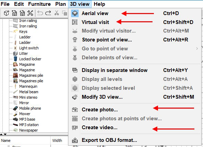The height and width of the screenshot is (147, 203).
Task: Click the Add furniture toolbar icon
Action: tap(6, 13)
